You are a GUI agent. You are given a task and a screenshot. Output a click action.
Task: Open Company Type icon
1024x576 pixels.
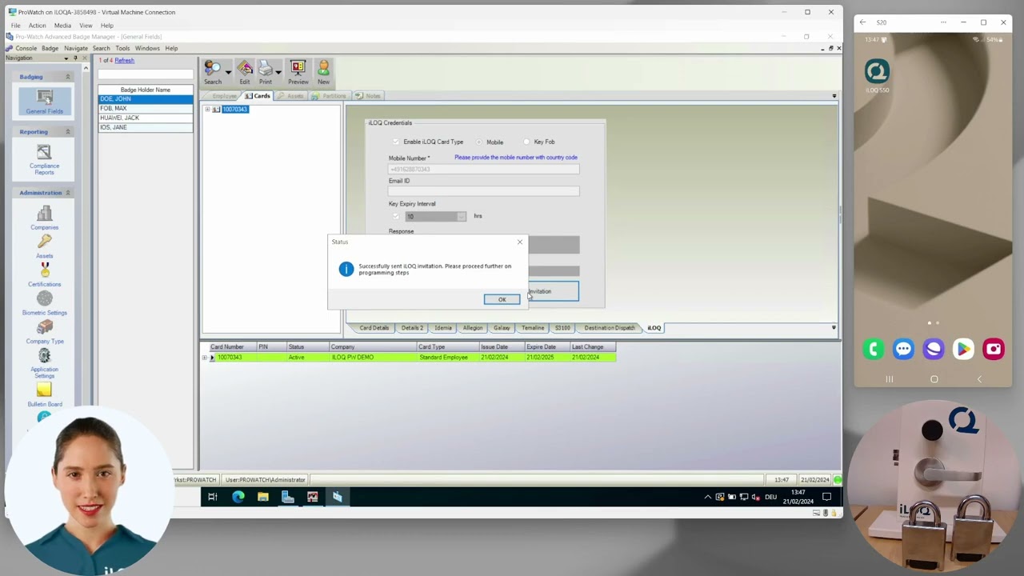[x=44, y=331]
